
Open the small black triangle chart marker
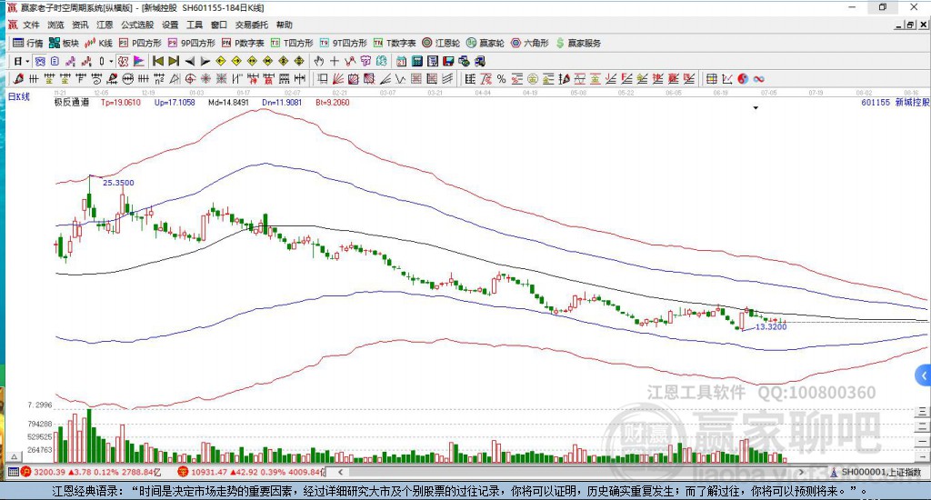756,108
